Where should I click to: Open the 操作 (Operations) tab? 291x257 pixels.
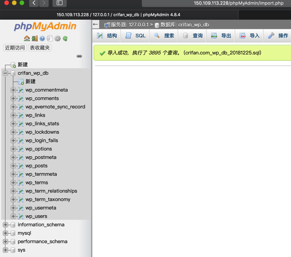tap(278, 36)
